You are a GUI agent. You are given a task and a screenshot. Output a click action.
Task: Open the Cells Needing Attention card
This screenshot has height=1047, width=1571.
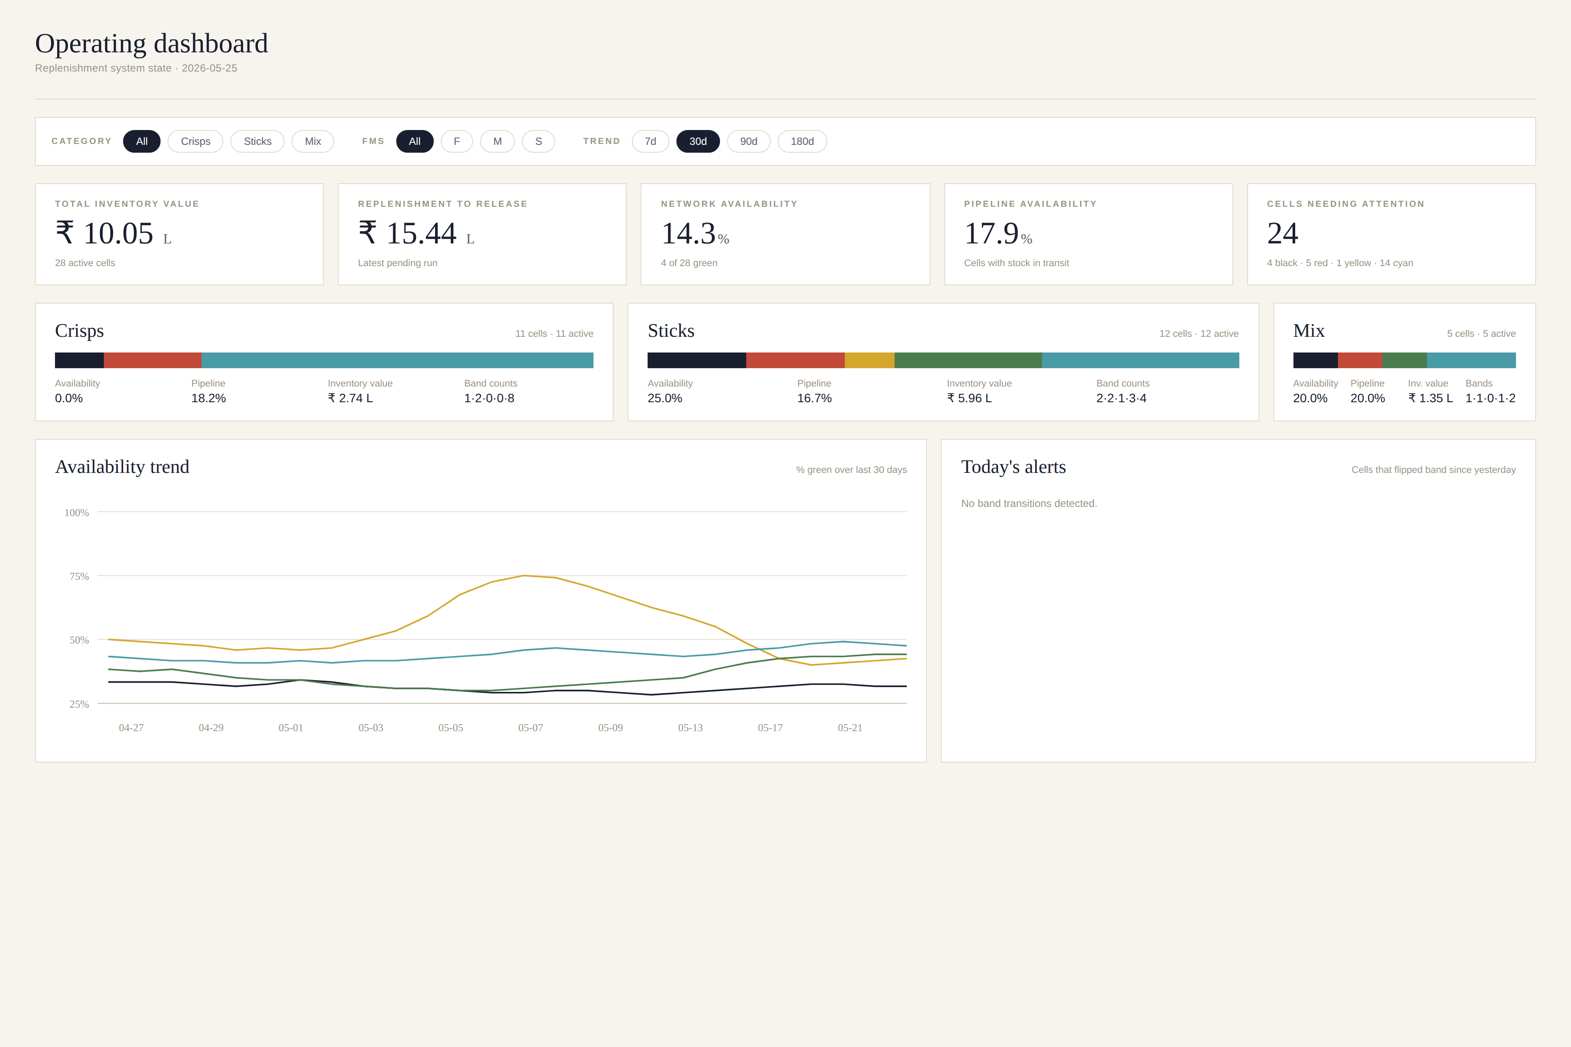pyautogui.click(x=1391, y=234)
